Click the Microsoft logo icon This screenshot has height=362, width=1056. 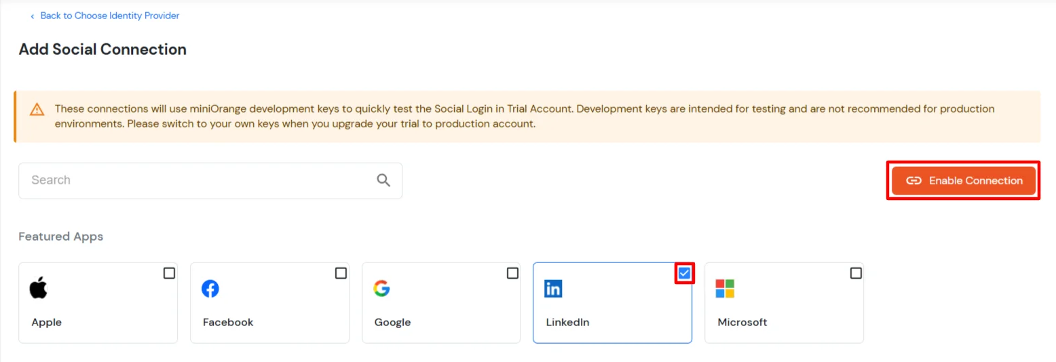pyautogui.click(x=725, y=289)
